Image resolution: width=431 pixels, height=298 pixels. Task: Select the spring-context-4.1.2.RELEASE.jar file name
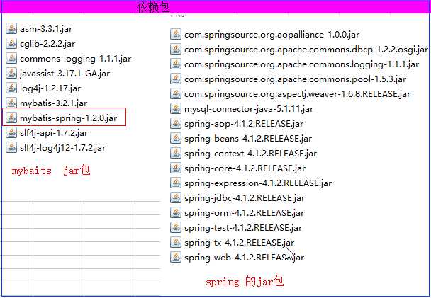251,154
